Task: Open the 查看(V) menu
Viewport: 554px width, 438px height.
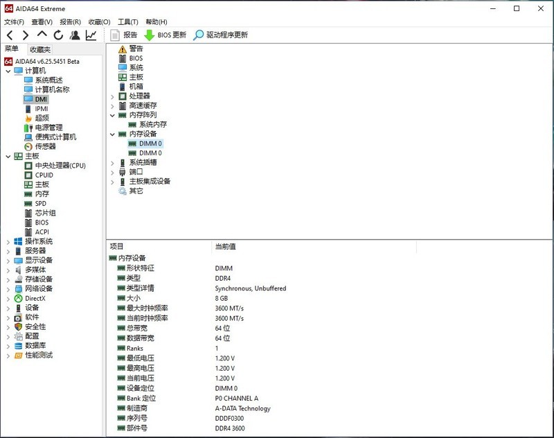Action: [x=42, y=22]
